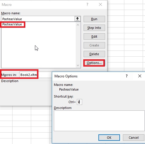Open the Macros in Book2.xltm dropdown
Screen dimensions: 145x144
click(28, 75)
